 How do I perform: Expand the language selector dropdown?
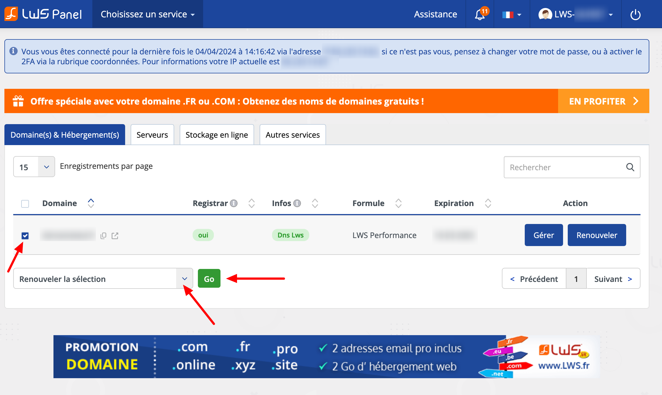(x=519, y=15)
